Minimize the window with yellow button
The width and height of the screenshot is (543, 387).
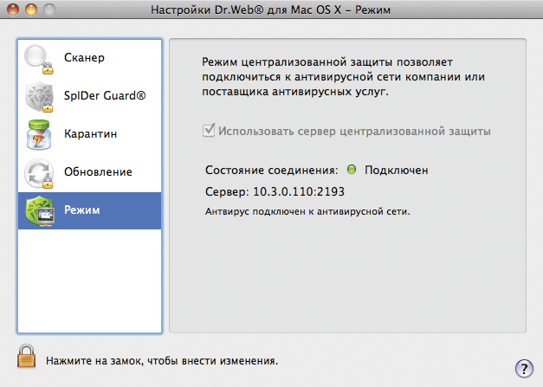click(x=31, y=10)
